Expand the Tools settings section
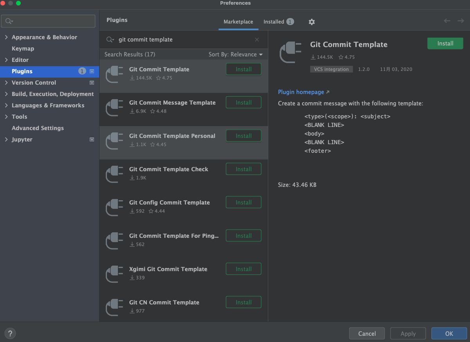This screenshot has height=342, width=470. tap(6, 117)
